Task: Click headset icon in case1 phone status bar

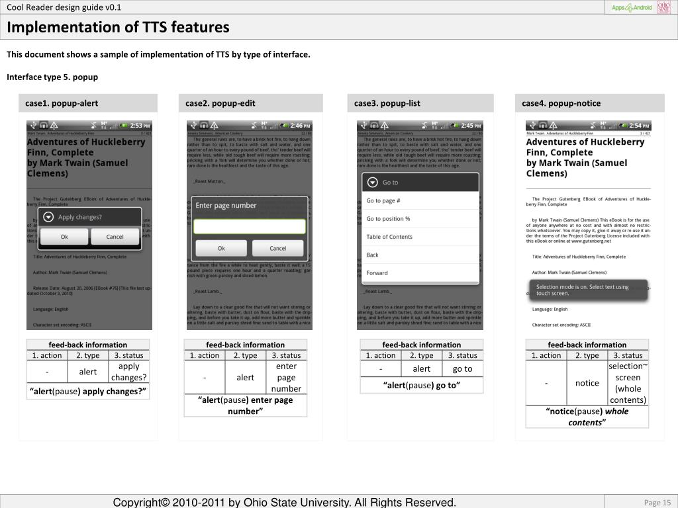Action: click(44, 125)
